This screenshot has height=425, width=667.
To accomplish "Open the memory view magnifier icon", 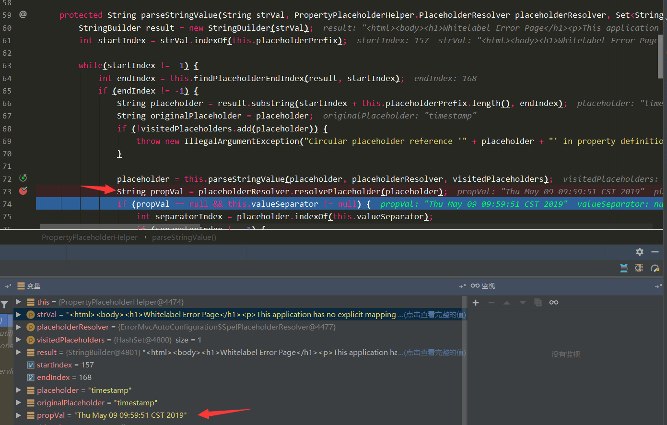I will (x=639, y=268).
